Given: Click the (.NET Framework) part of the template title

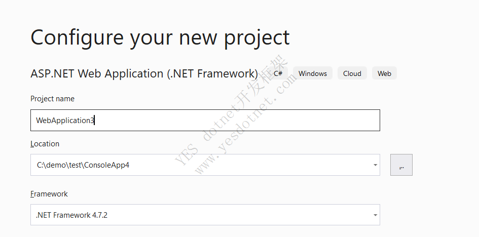Looking at the screenshot, I should (x=212, y=73).
